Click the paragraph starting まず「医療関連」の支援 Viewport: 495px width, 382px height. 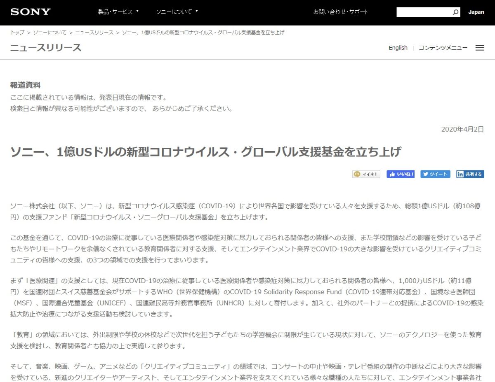247,297
